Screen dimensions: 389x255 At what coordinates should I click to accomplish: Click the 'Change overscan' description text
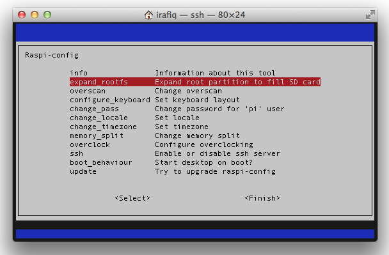pos(188,91)
